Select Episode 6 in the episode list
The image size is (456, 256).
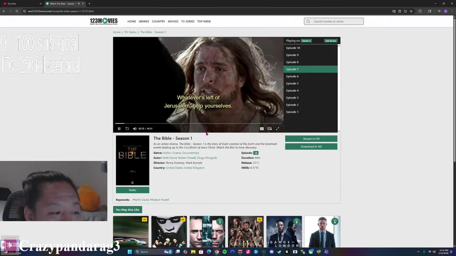click(310, 76)
